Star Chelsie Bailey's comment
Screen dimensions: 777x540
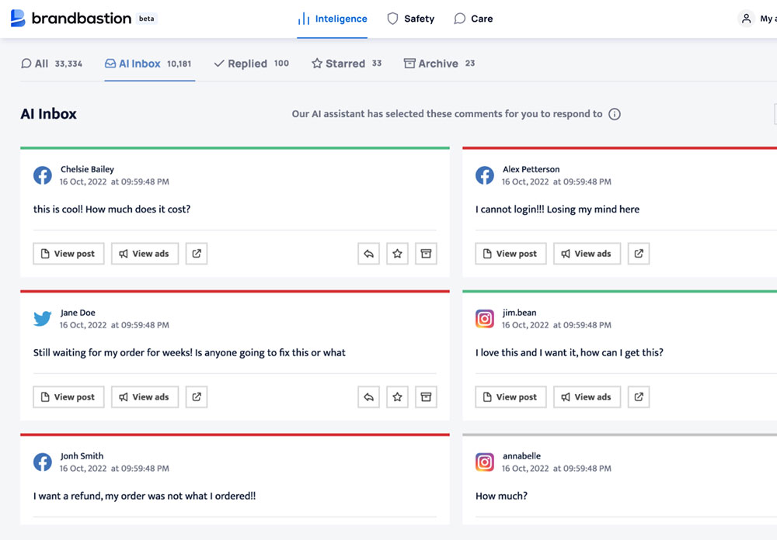tap(397, 254)
